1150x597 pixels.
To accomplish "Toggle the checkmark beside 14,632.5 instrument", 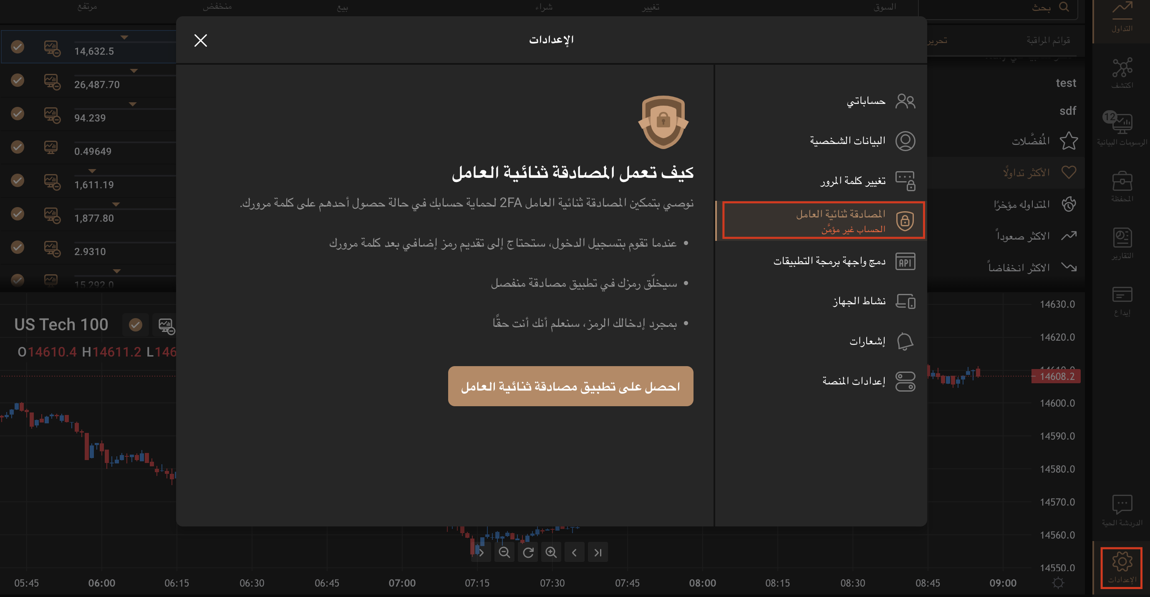I will coord(18,46).
